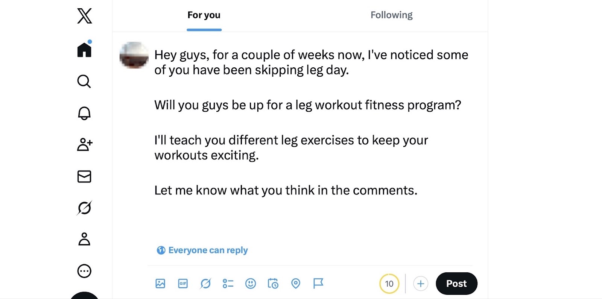Switch to the Following tab
Screen dimensions: 602x299
tap(391, 15)
